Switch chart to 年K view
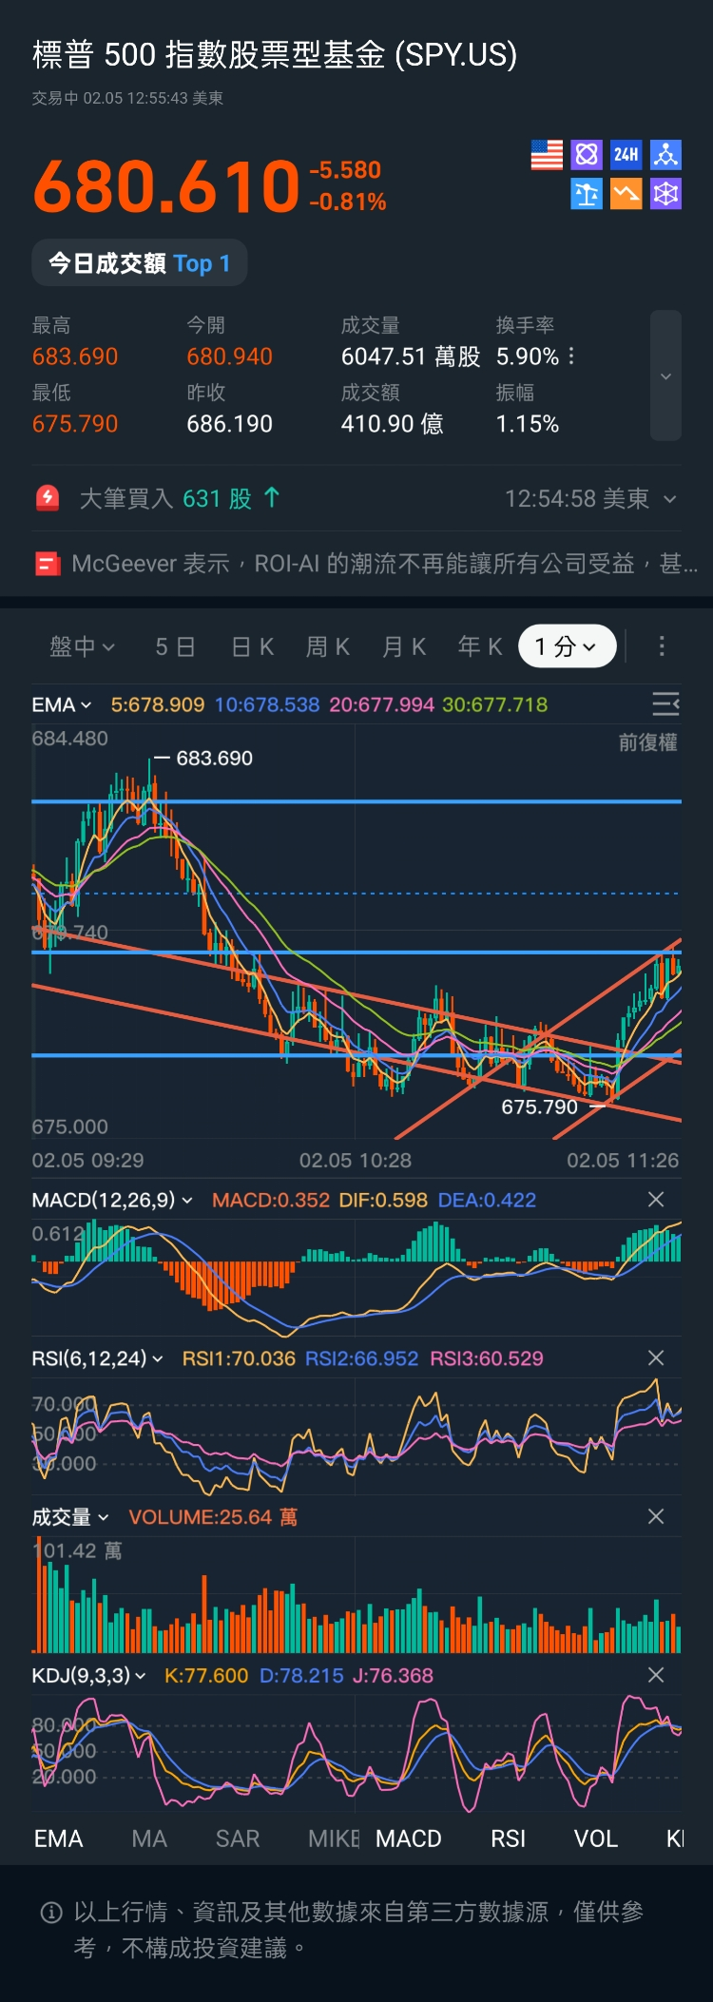713x2002 pixels. (480, 646)
